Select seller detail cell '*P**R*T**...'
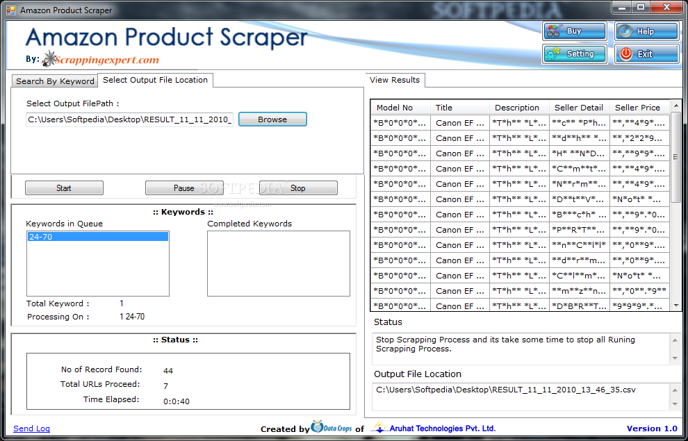 (x=579, y=230)
